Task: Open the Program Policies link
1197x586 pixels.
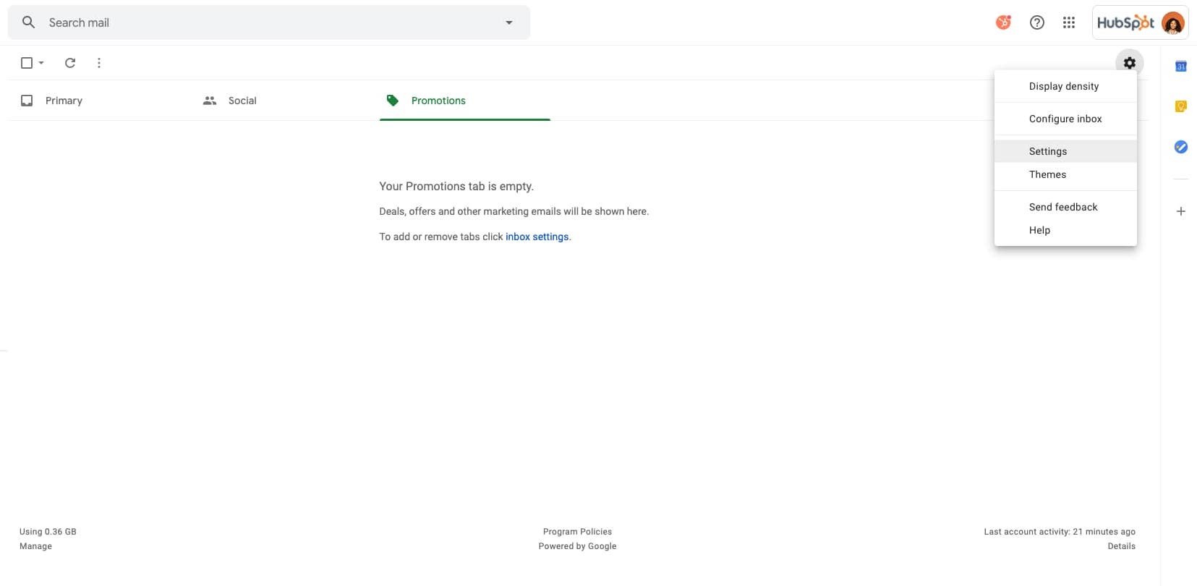Action: (577, 532)
